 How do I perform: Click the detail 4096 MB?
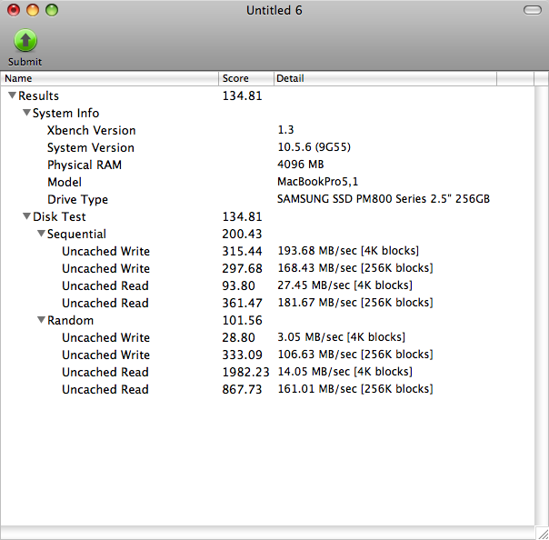pos(301,165)
